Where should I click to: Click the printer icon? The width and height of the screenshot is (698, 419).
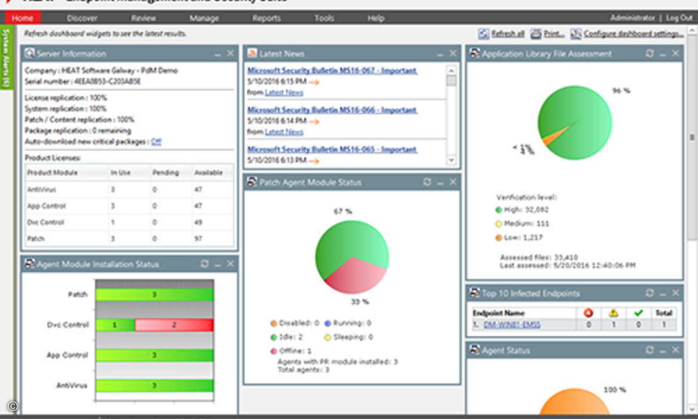[536, 34]
